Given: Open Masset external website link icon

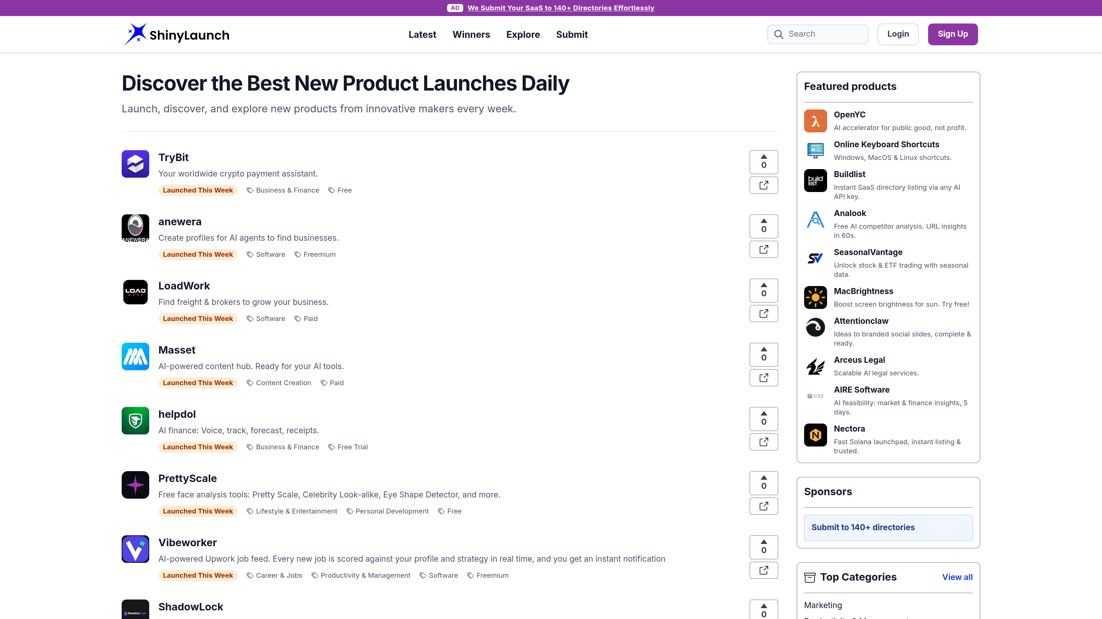Looking at the screenshot, I should (x=764, y=378).
